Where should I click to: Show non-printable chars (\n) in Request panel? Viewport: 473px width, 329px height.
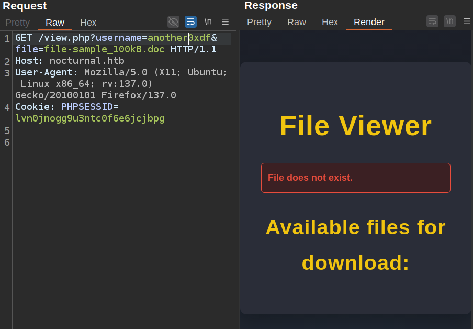tap(208, 21)
